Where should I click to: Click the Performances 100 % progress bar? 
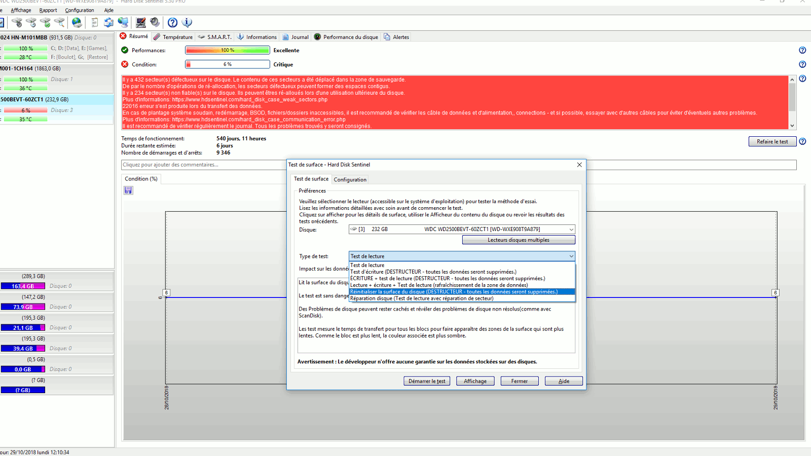[228, 50]
